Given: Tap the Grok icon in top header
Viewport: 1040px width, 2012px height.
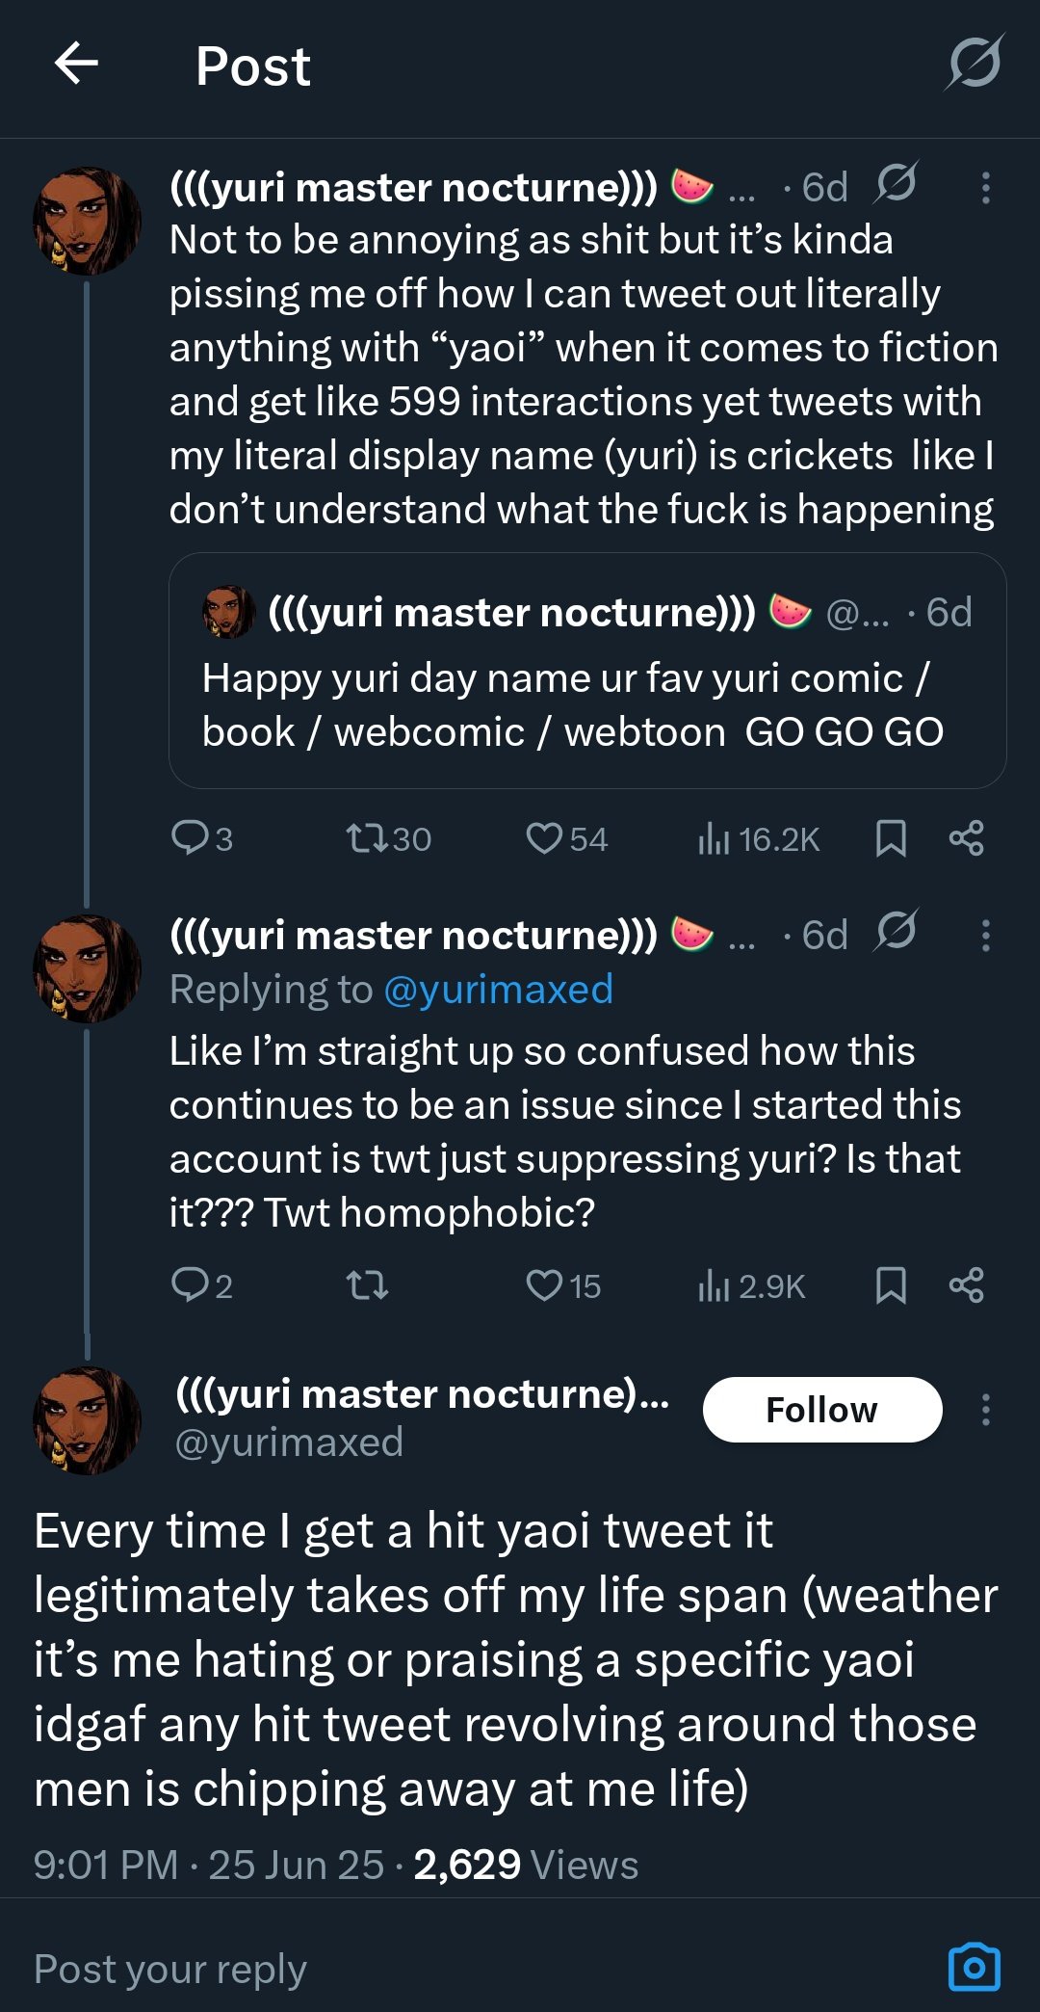Looking at the screenshot, I should (x=975, y=64).
